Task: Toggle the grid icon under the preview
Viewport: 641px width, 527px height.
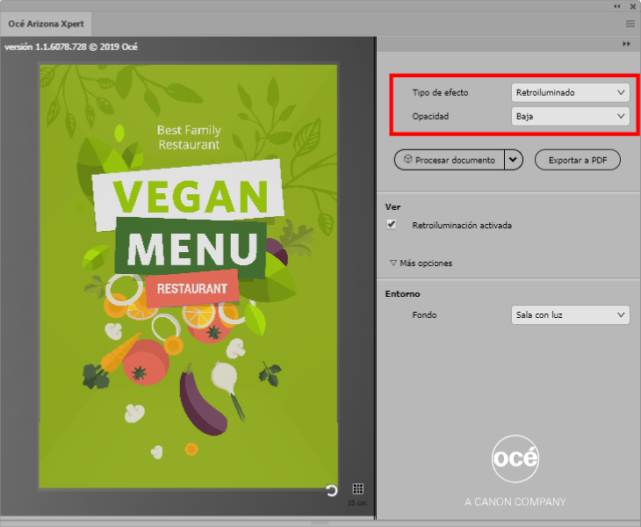Action: coord(357,488)
